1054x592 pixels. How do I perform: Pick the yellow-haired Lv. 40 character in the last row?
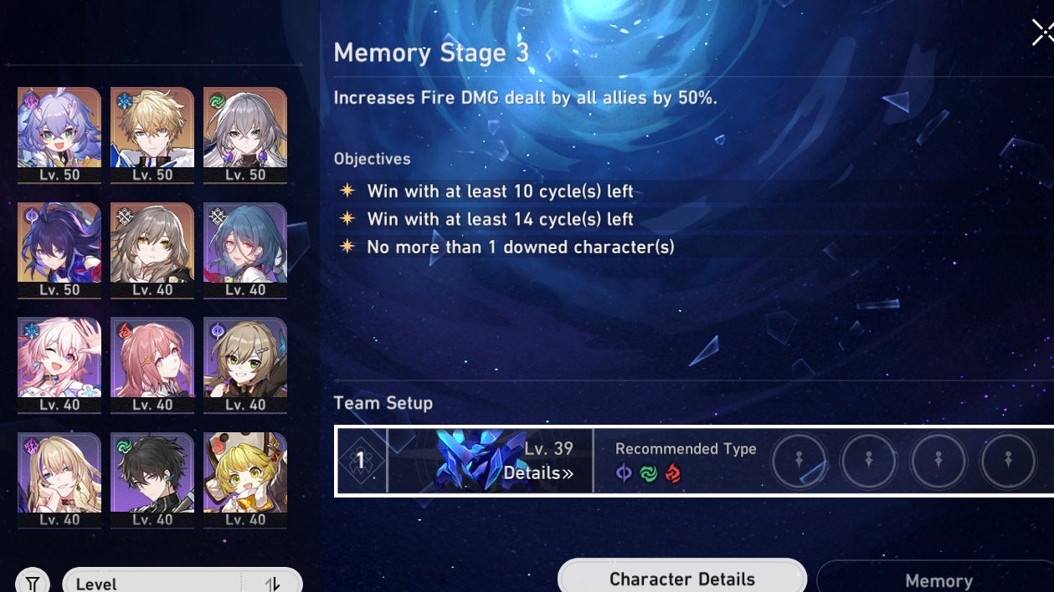[x=245, y=480]
